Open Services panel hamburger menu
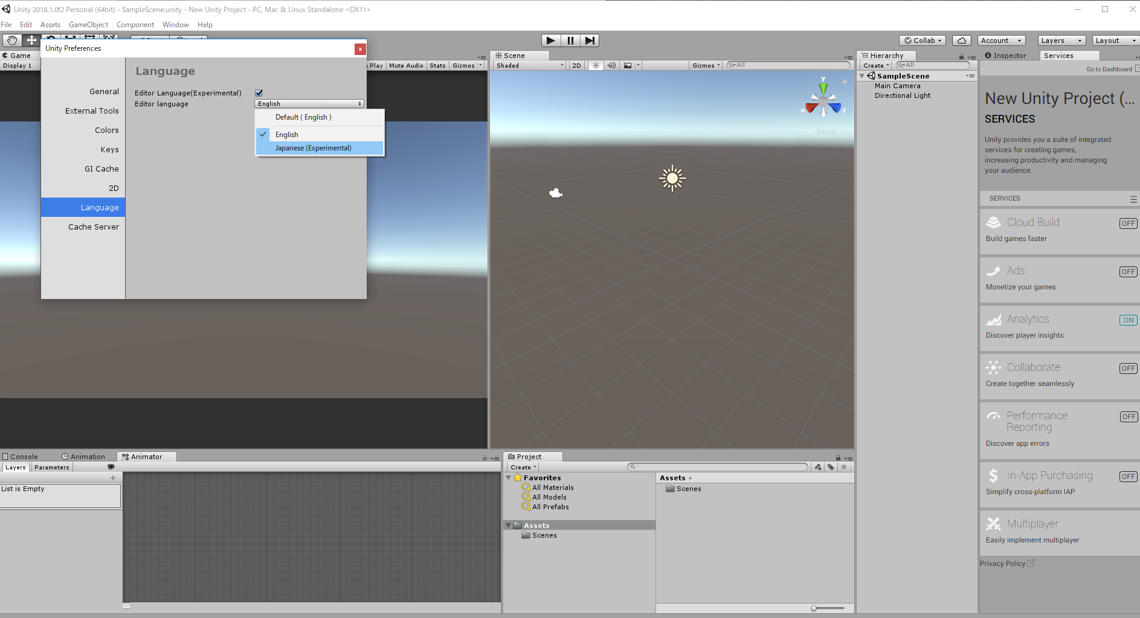This screenshot has width=1140, height=618. click(x=1133, y=199)
